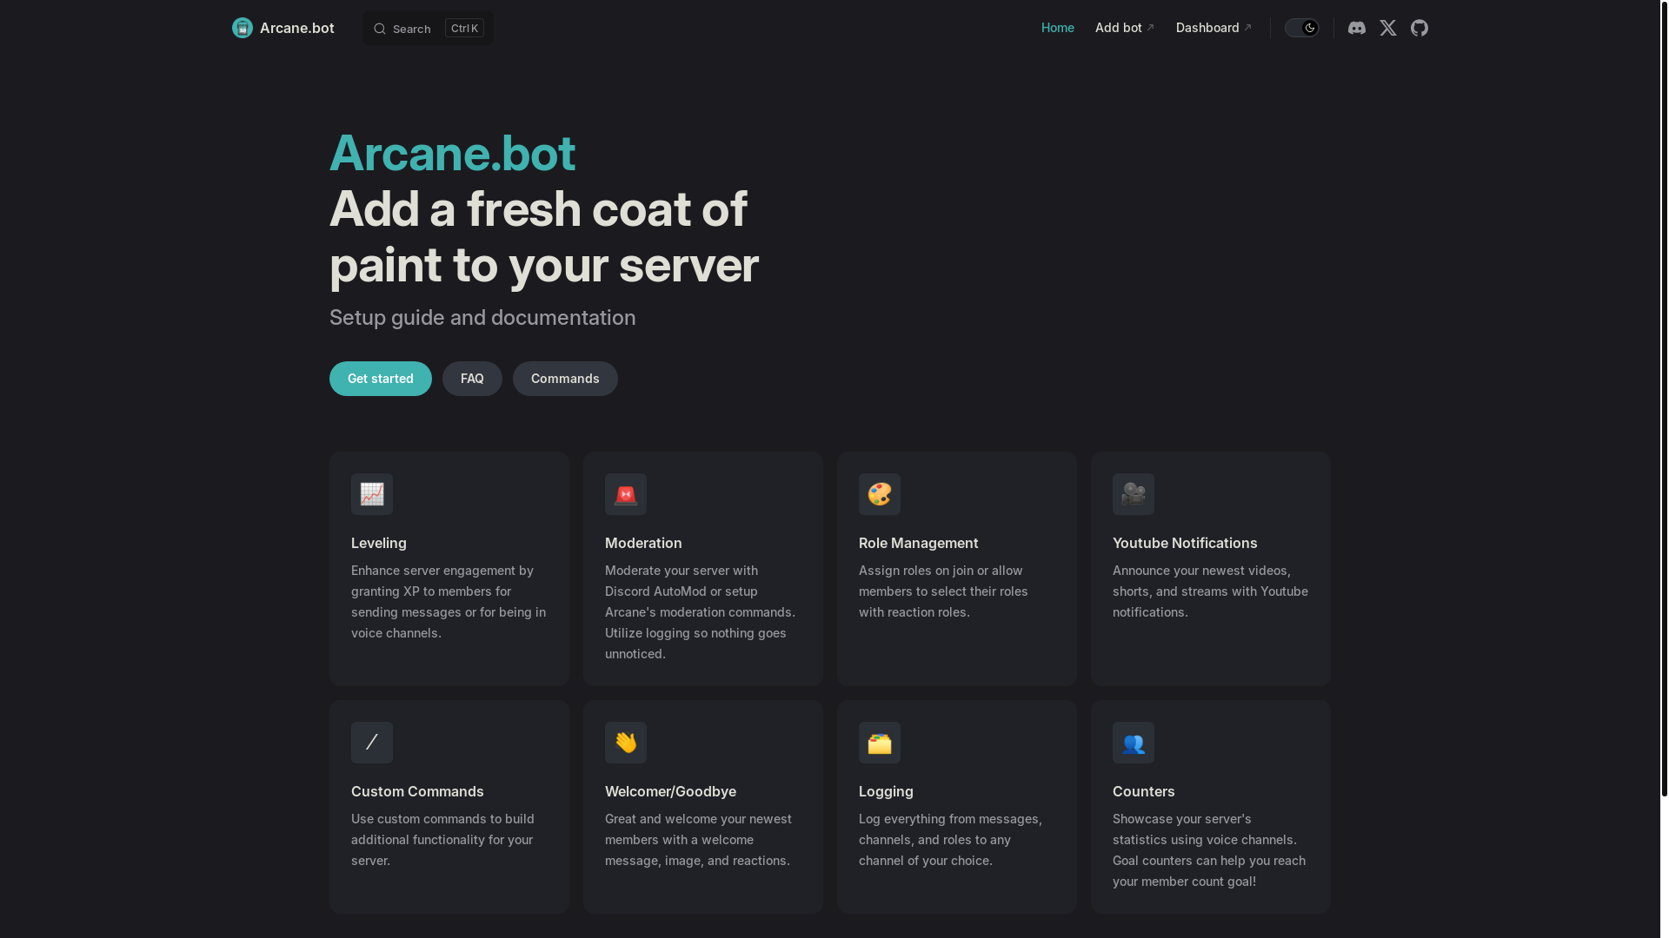This screenshot has width=1669, height=938.
Task: Click the Youtube Notifications card title
Action: (x=1185, y=543)
